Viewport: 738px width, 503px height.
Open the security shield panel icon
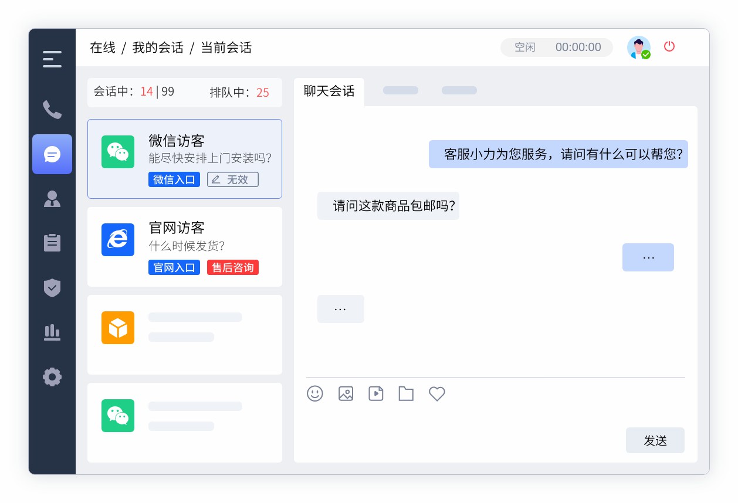tap(52, 288)
